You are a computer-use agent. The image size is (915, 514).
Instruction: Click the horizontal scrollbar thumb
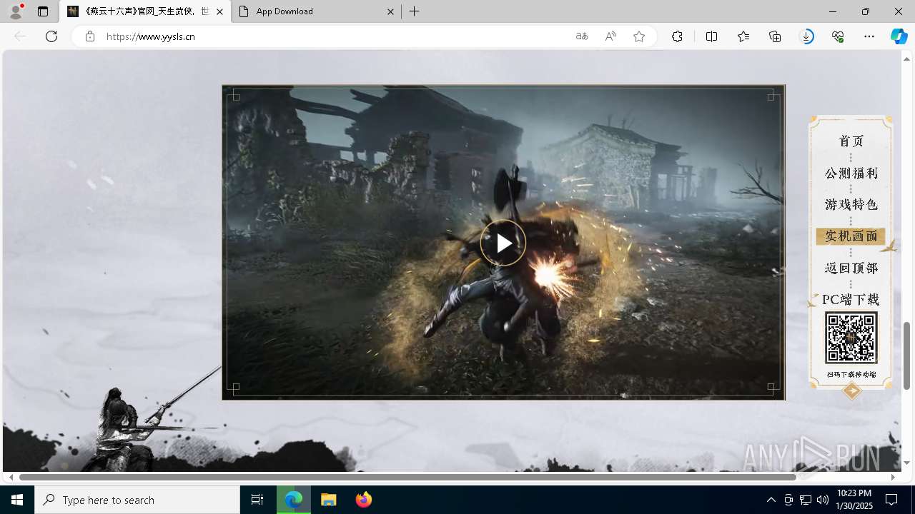pyautogui.click(x=407, y=477)
